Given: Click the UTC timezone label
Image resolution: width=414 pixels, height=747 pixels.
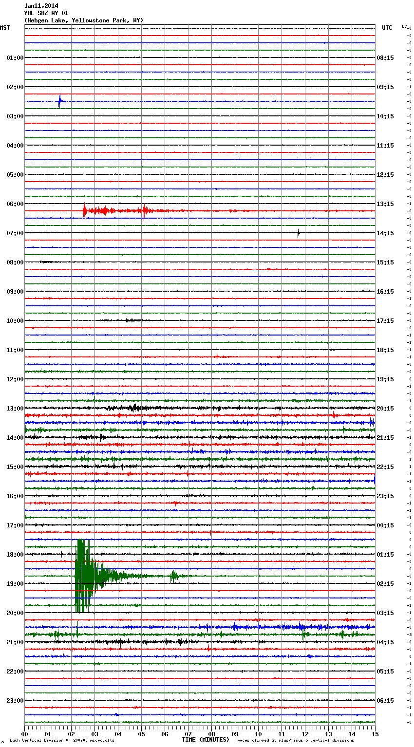Looking at the screenshot, I should tap(387, 28).
